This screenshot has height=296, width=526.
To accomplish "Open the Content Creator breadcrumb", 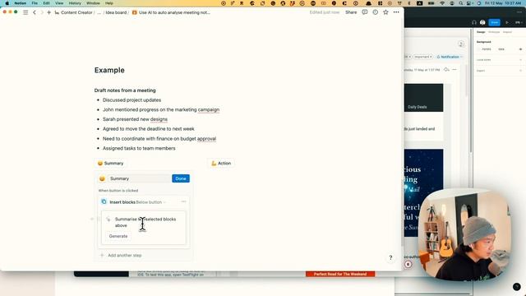I will (x=73, y=12).
